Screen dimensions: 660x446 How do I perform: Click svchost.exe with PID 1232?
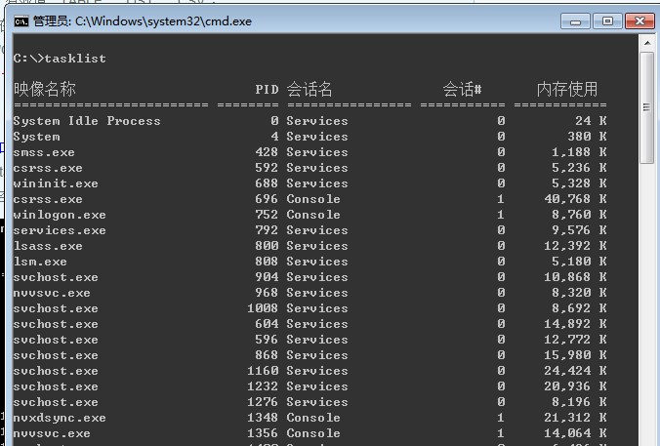(56, 386)
